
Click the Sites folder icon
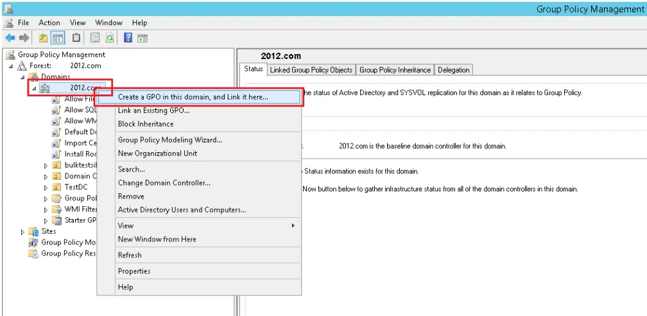point(33,231)
